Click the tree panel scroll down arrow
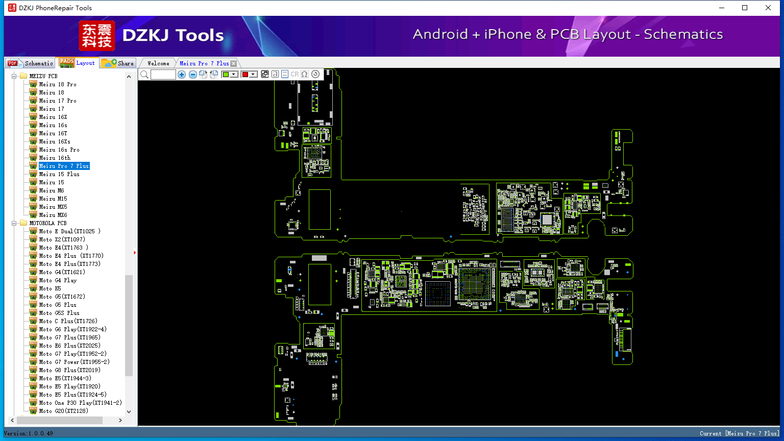This screenshot has width=784, height=441. click(x=129, y=411)
